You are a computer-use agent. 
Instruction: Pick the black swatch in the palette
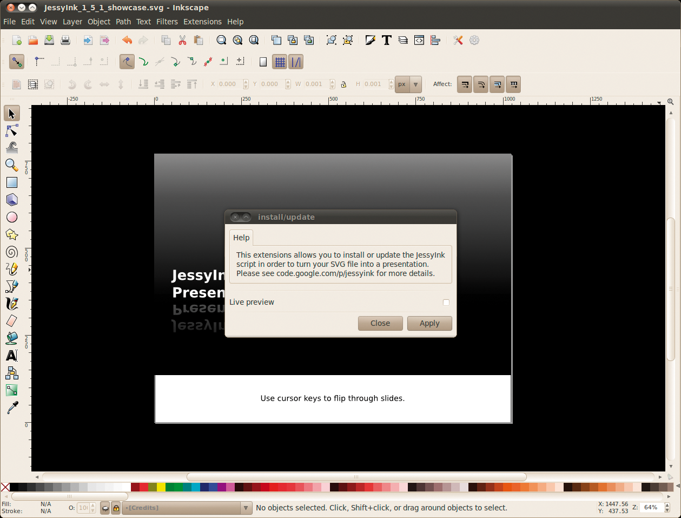coord(14,487)
